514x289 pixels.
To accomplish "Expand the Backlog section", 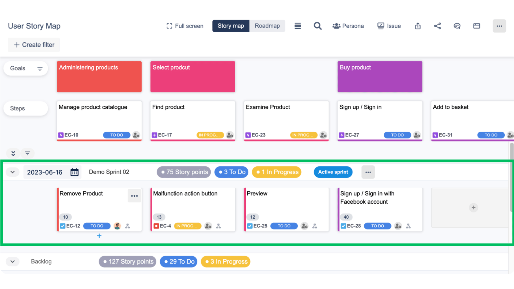I will tap(12, 261).
